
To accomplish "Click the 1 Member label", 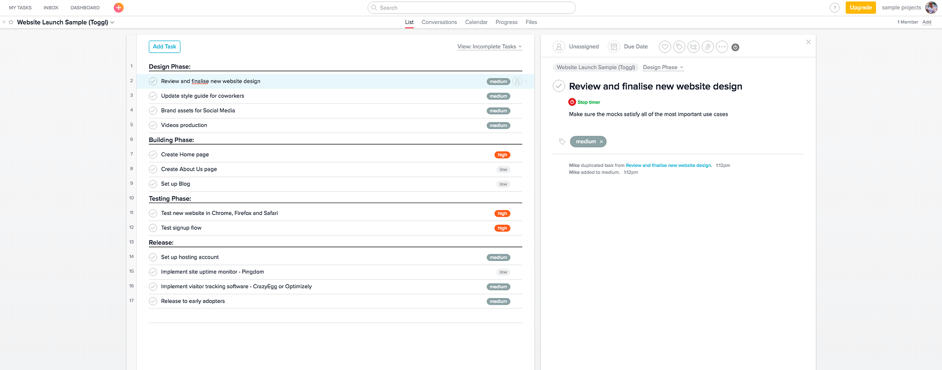I will point(908,22).
